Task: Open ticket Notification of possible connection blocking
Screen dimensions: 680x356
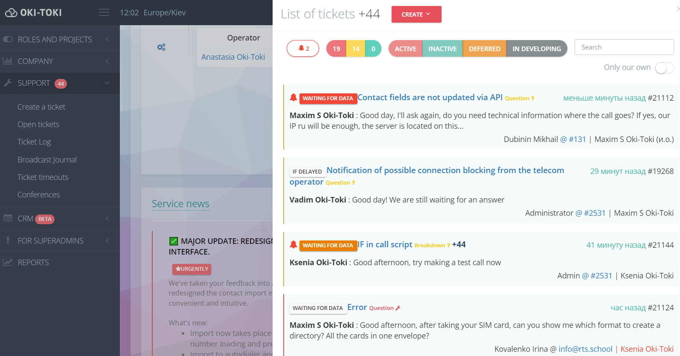Action: (x=427, y=176)
